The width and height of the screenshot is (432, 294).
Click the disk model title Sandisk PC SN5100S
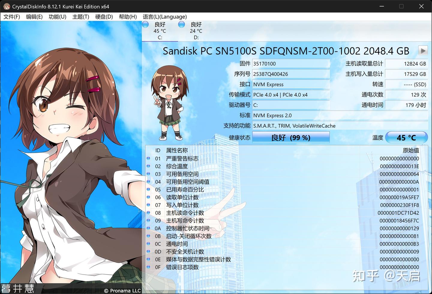point(286,51)
